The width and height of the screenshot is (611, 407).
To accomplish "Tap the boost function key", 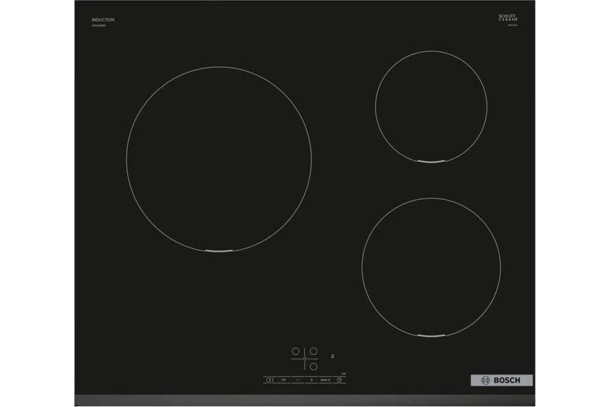I will 325,380.
